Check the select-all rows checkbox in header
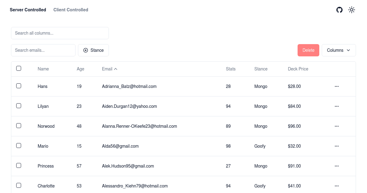 (x=19, y=68)
